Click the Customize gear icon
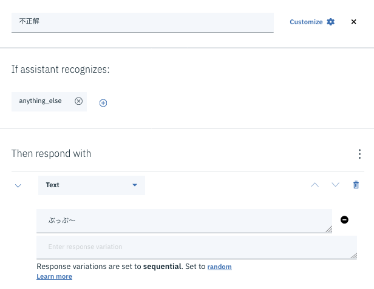 click(x=331, y=22)
